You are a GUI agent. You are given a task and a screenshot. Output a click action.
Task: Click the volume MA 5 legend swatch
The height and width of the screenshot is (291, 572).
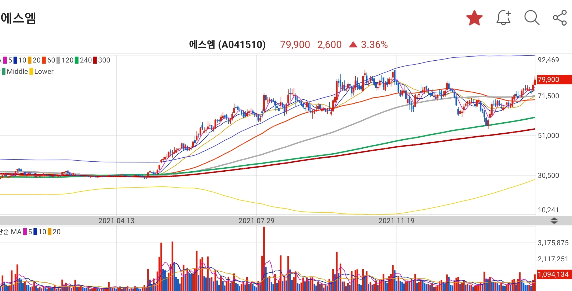coord(25,232)
